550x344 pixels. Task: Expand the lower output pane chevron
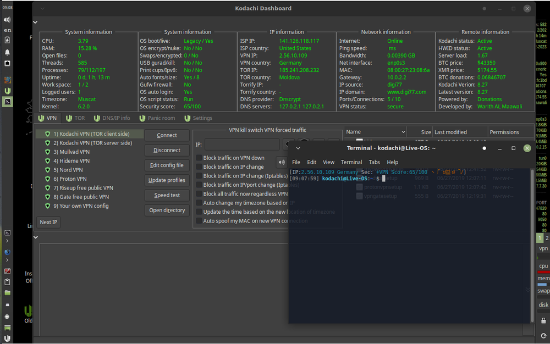(x=35, y=237)
